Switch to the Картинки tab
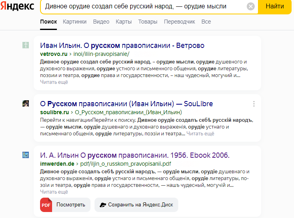Screen dimensions: 294x218 (75, 22)
